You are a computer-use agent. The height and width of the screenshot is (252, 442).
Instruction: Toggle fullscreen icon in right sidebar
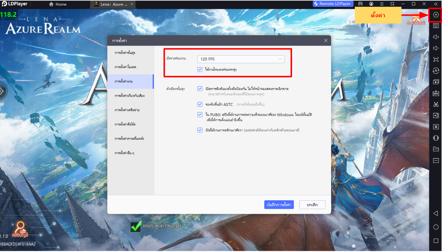[x=436, y=59]
